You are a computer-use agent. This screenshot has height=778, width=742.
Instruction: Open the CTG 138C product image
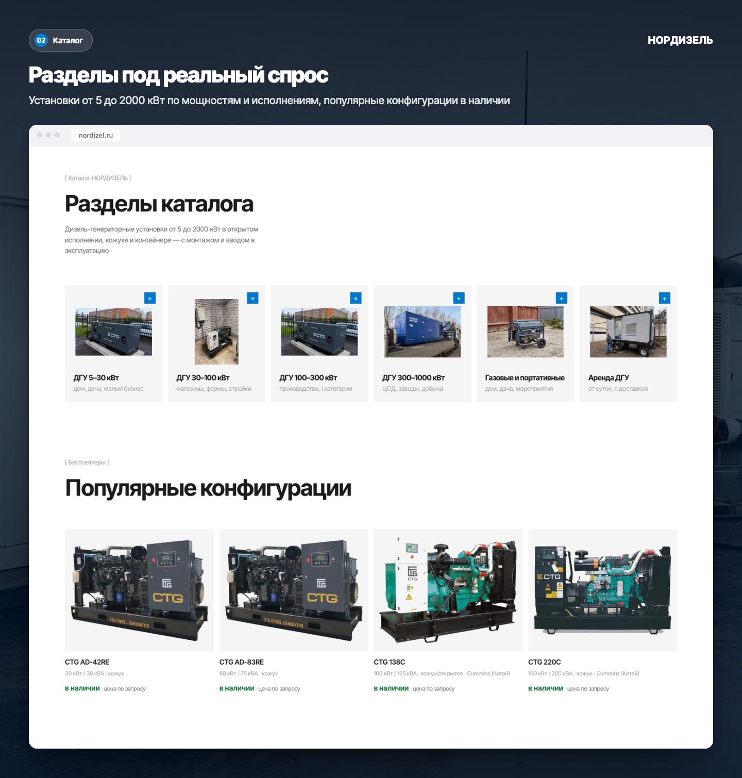point(448,590)
